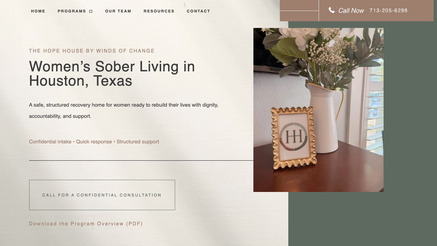
Task: Click the Call Now label
Action: (351, 11)
